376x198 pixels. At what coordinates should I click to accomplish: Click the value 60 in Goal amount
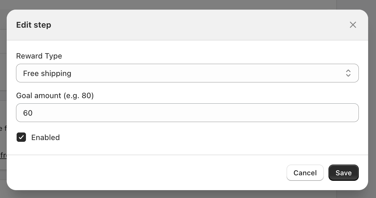pyautogui.click(x=28, y=113)
